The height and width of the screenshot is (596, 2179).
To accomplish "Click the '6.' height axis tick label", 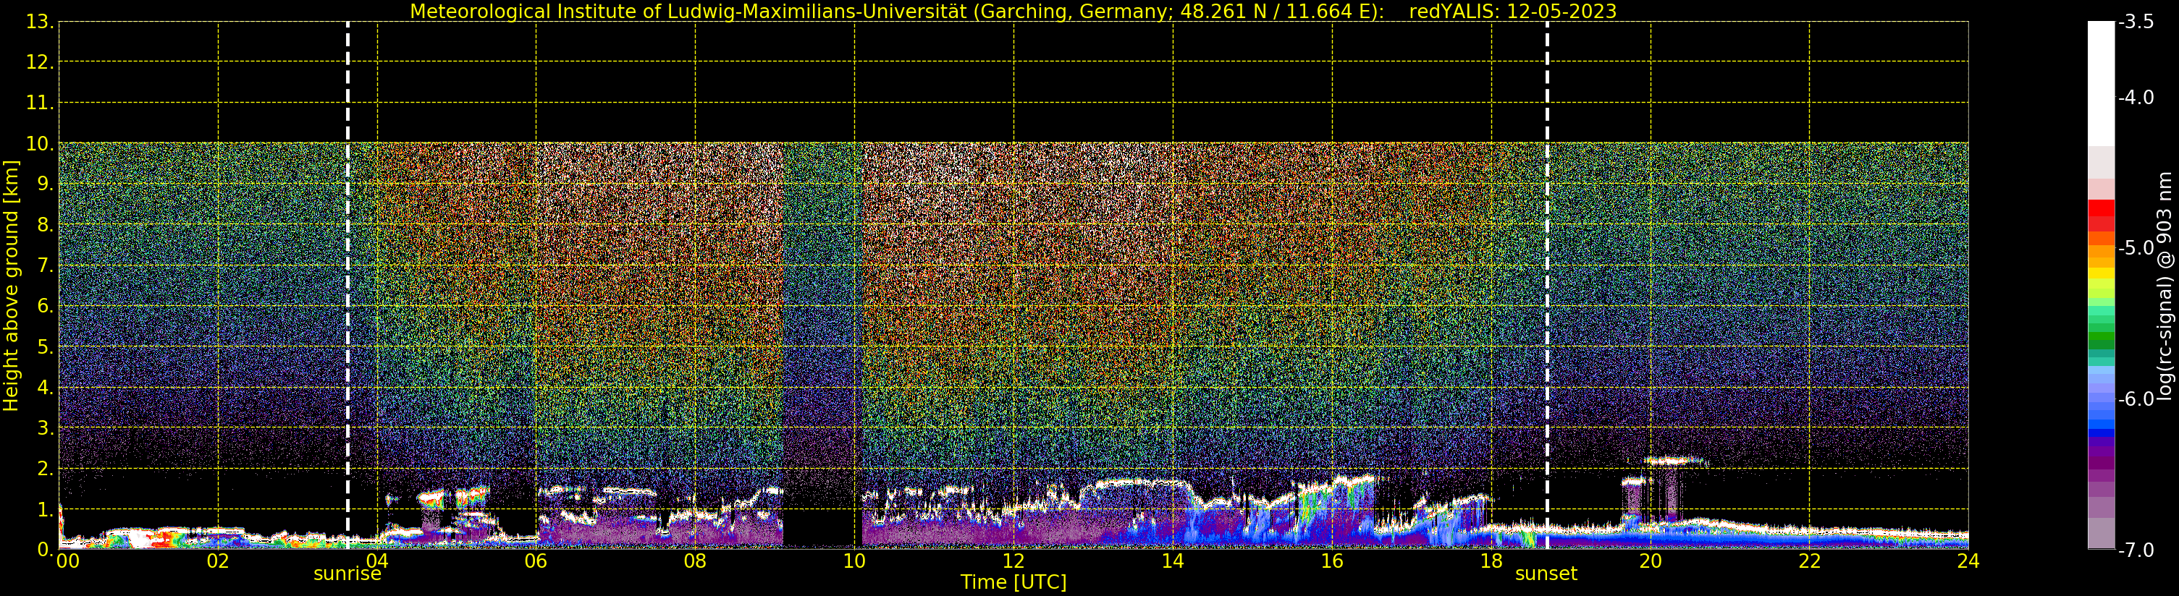I will coord(45,306).
